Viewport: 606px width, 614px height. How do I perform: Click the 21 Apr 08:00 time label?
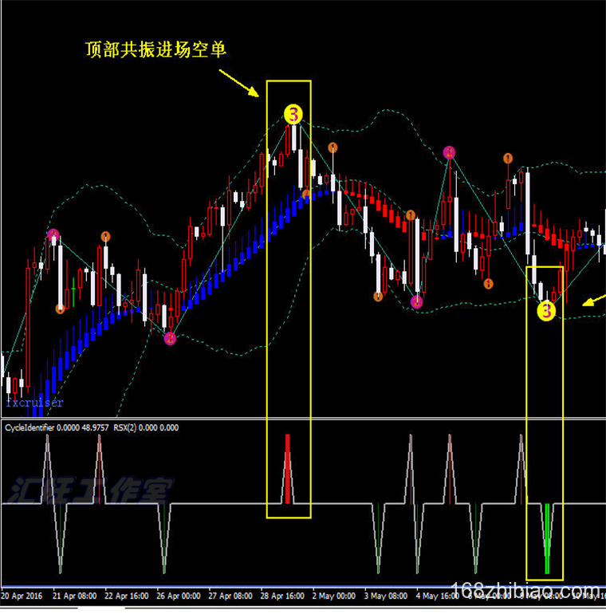coord(74,596)
